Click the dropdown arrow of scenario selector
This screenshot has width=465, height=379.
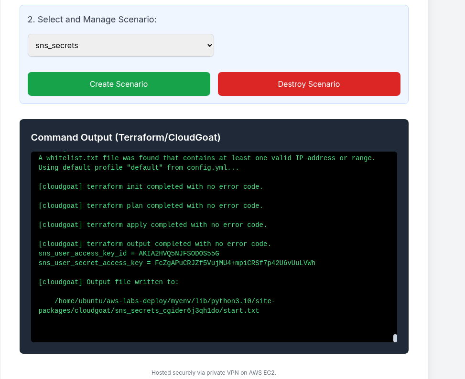click(209, 45)
